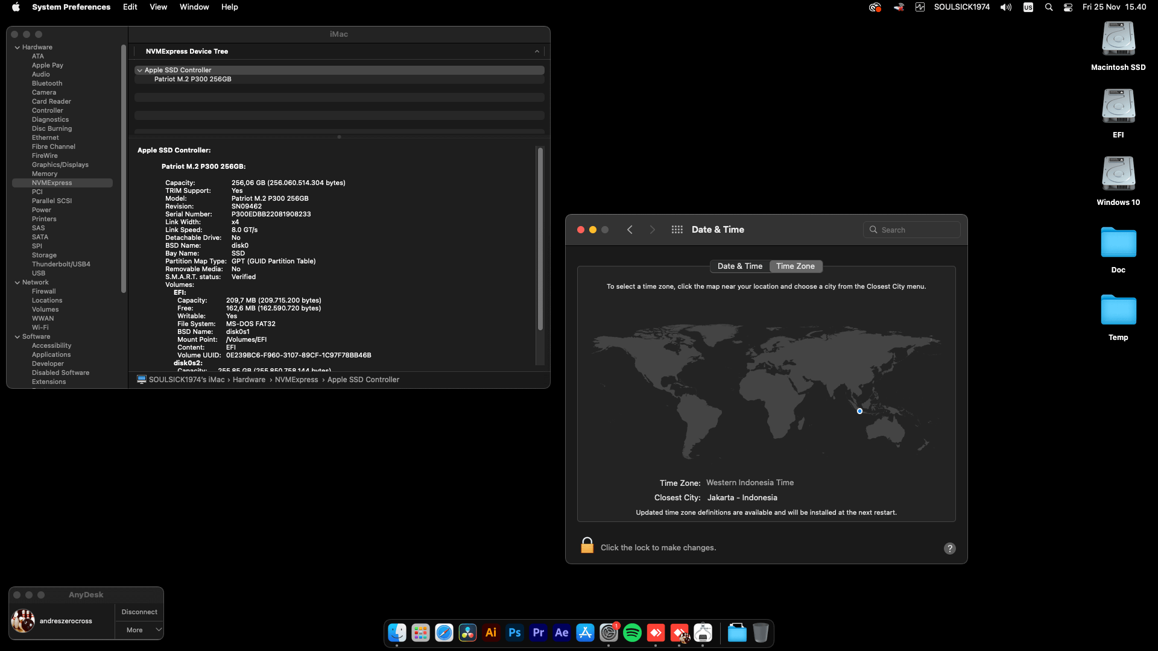Open the Window menu

194,7
